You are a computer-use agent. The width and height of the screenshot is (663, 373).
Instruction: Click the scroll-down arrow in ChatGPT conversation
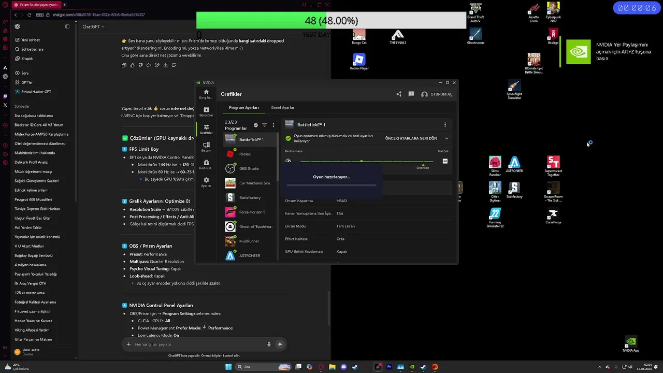204,327
